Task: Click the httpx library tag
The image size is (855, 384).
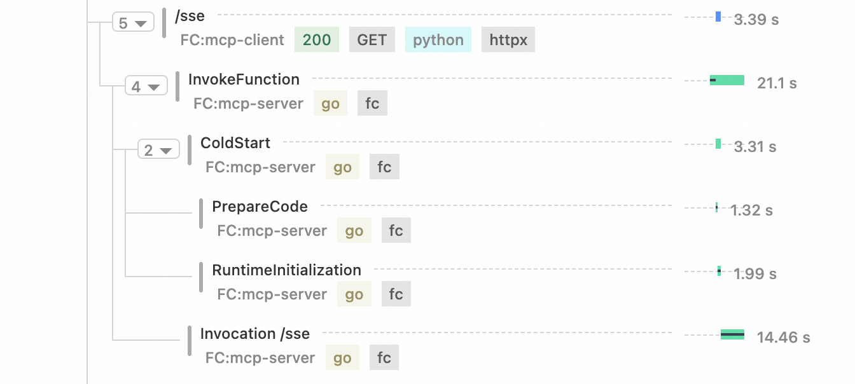Action: tap(508, 40)
